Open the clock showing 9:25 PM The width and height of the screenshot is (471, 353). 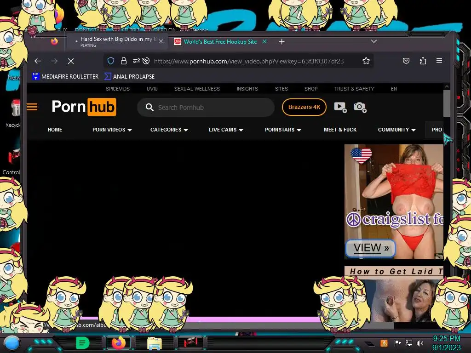click(446, 343)
